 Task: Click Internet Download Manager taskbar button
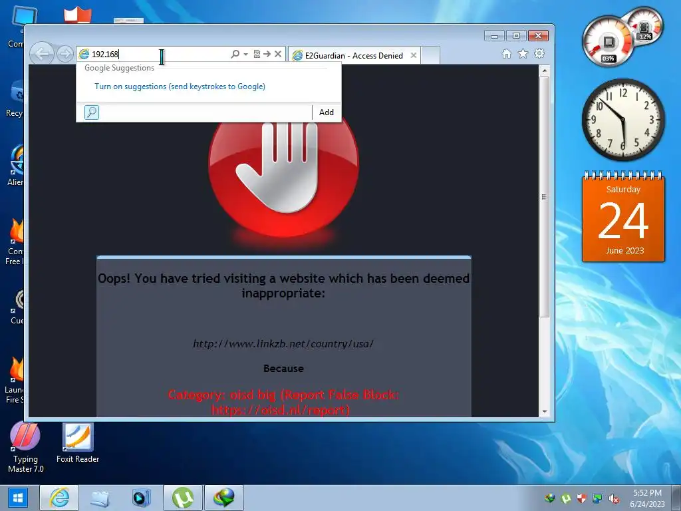[x=224, y=498]
